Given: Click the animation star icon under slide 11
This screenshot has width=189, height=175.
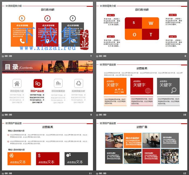Looking at the screenshot, I should (x=3, y=174).
